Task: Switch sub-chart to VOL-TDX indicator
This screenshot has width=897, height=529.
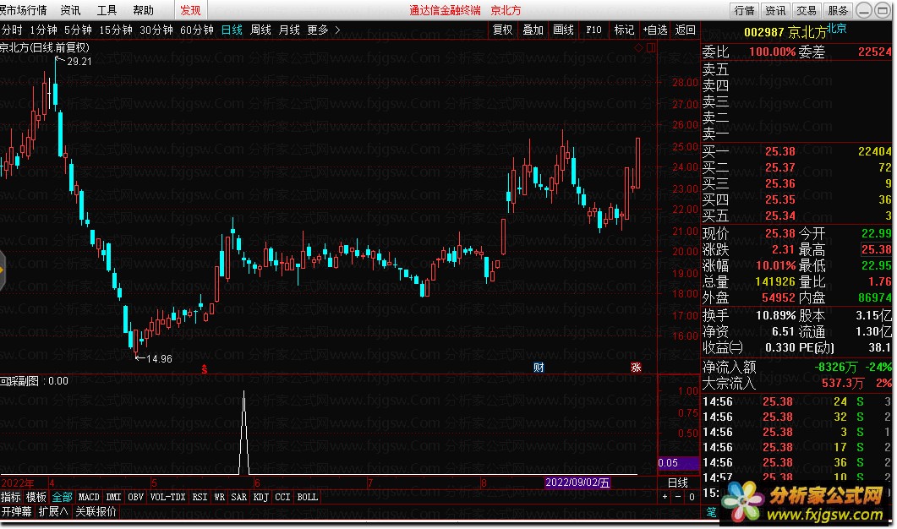Action: (167, 497)
